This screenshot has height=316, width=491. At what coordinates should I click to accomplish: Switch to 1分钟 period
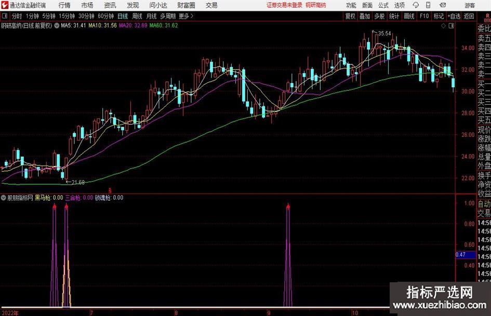[32, 16]
